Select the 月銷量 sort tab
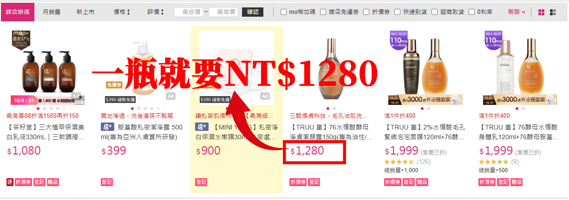Image resolution: width=569 pixels, height=200 pixels. pyautogui.click(x=52, y=12)
